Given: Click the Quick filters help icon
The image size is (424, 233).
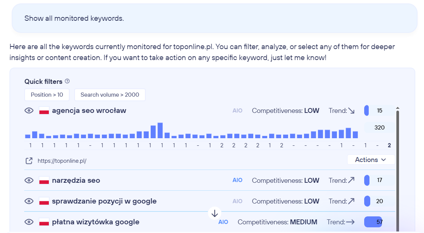Looking at the screenshot, I should click(67, 81).
